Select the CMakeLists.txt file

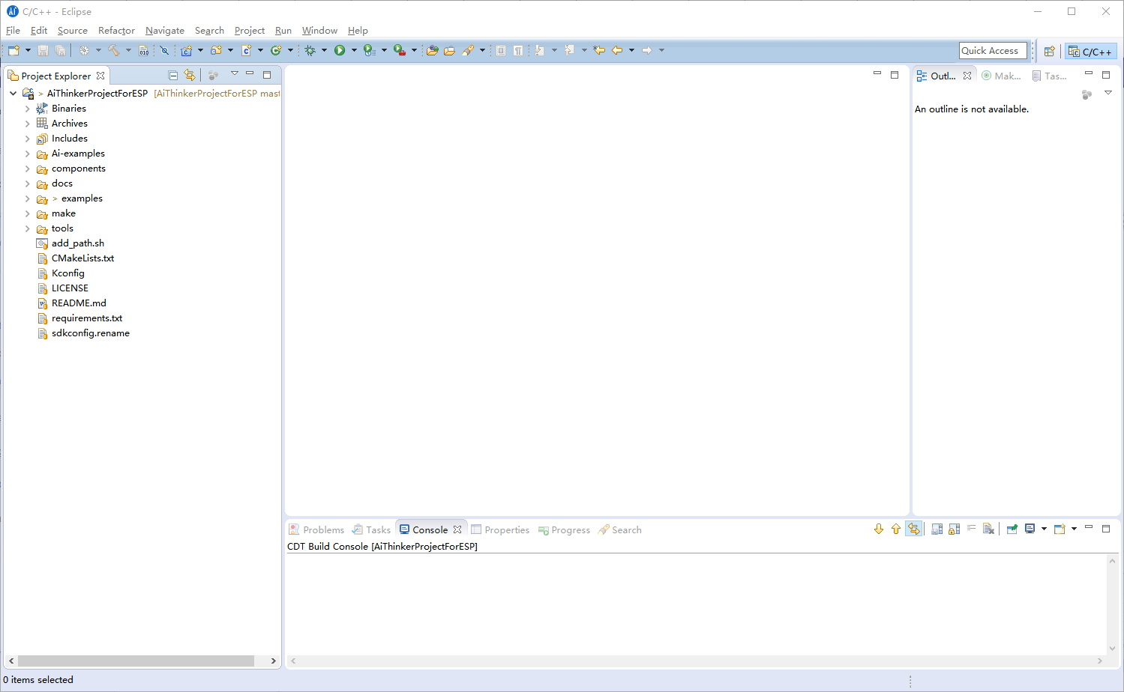click(82, 258)
